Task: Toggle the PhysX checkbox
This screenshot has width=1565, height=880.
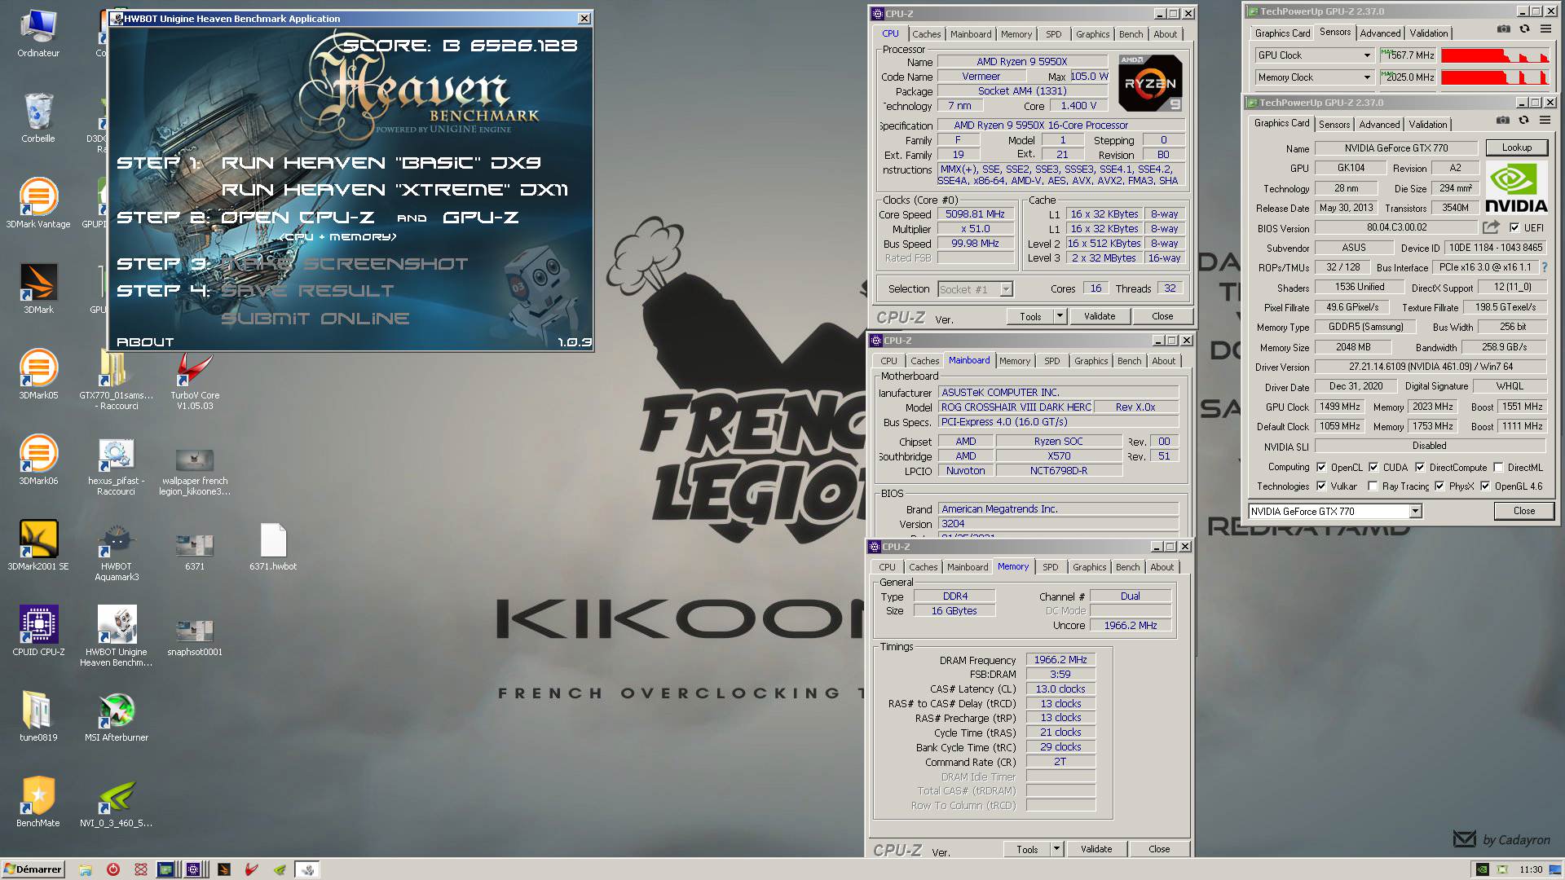Action: click(1439, 486)
